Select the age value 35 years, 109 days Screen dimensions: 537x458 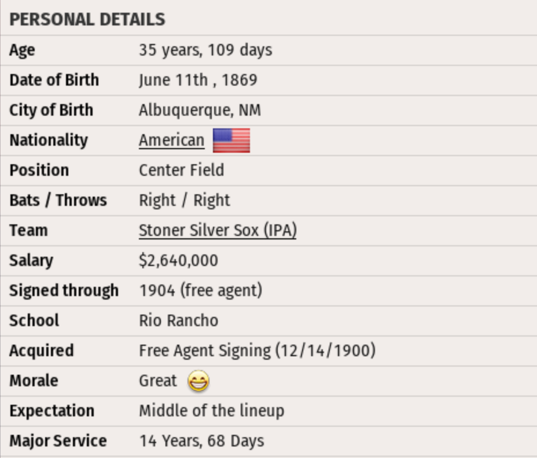tap(205, 50)
